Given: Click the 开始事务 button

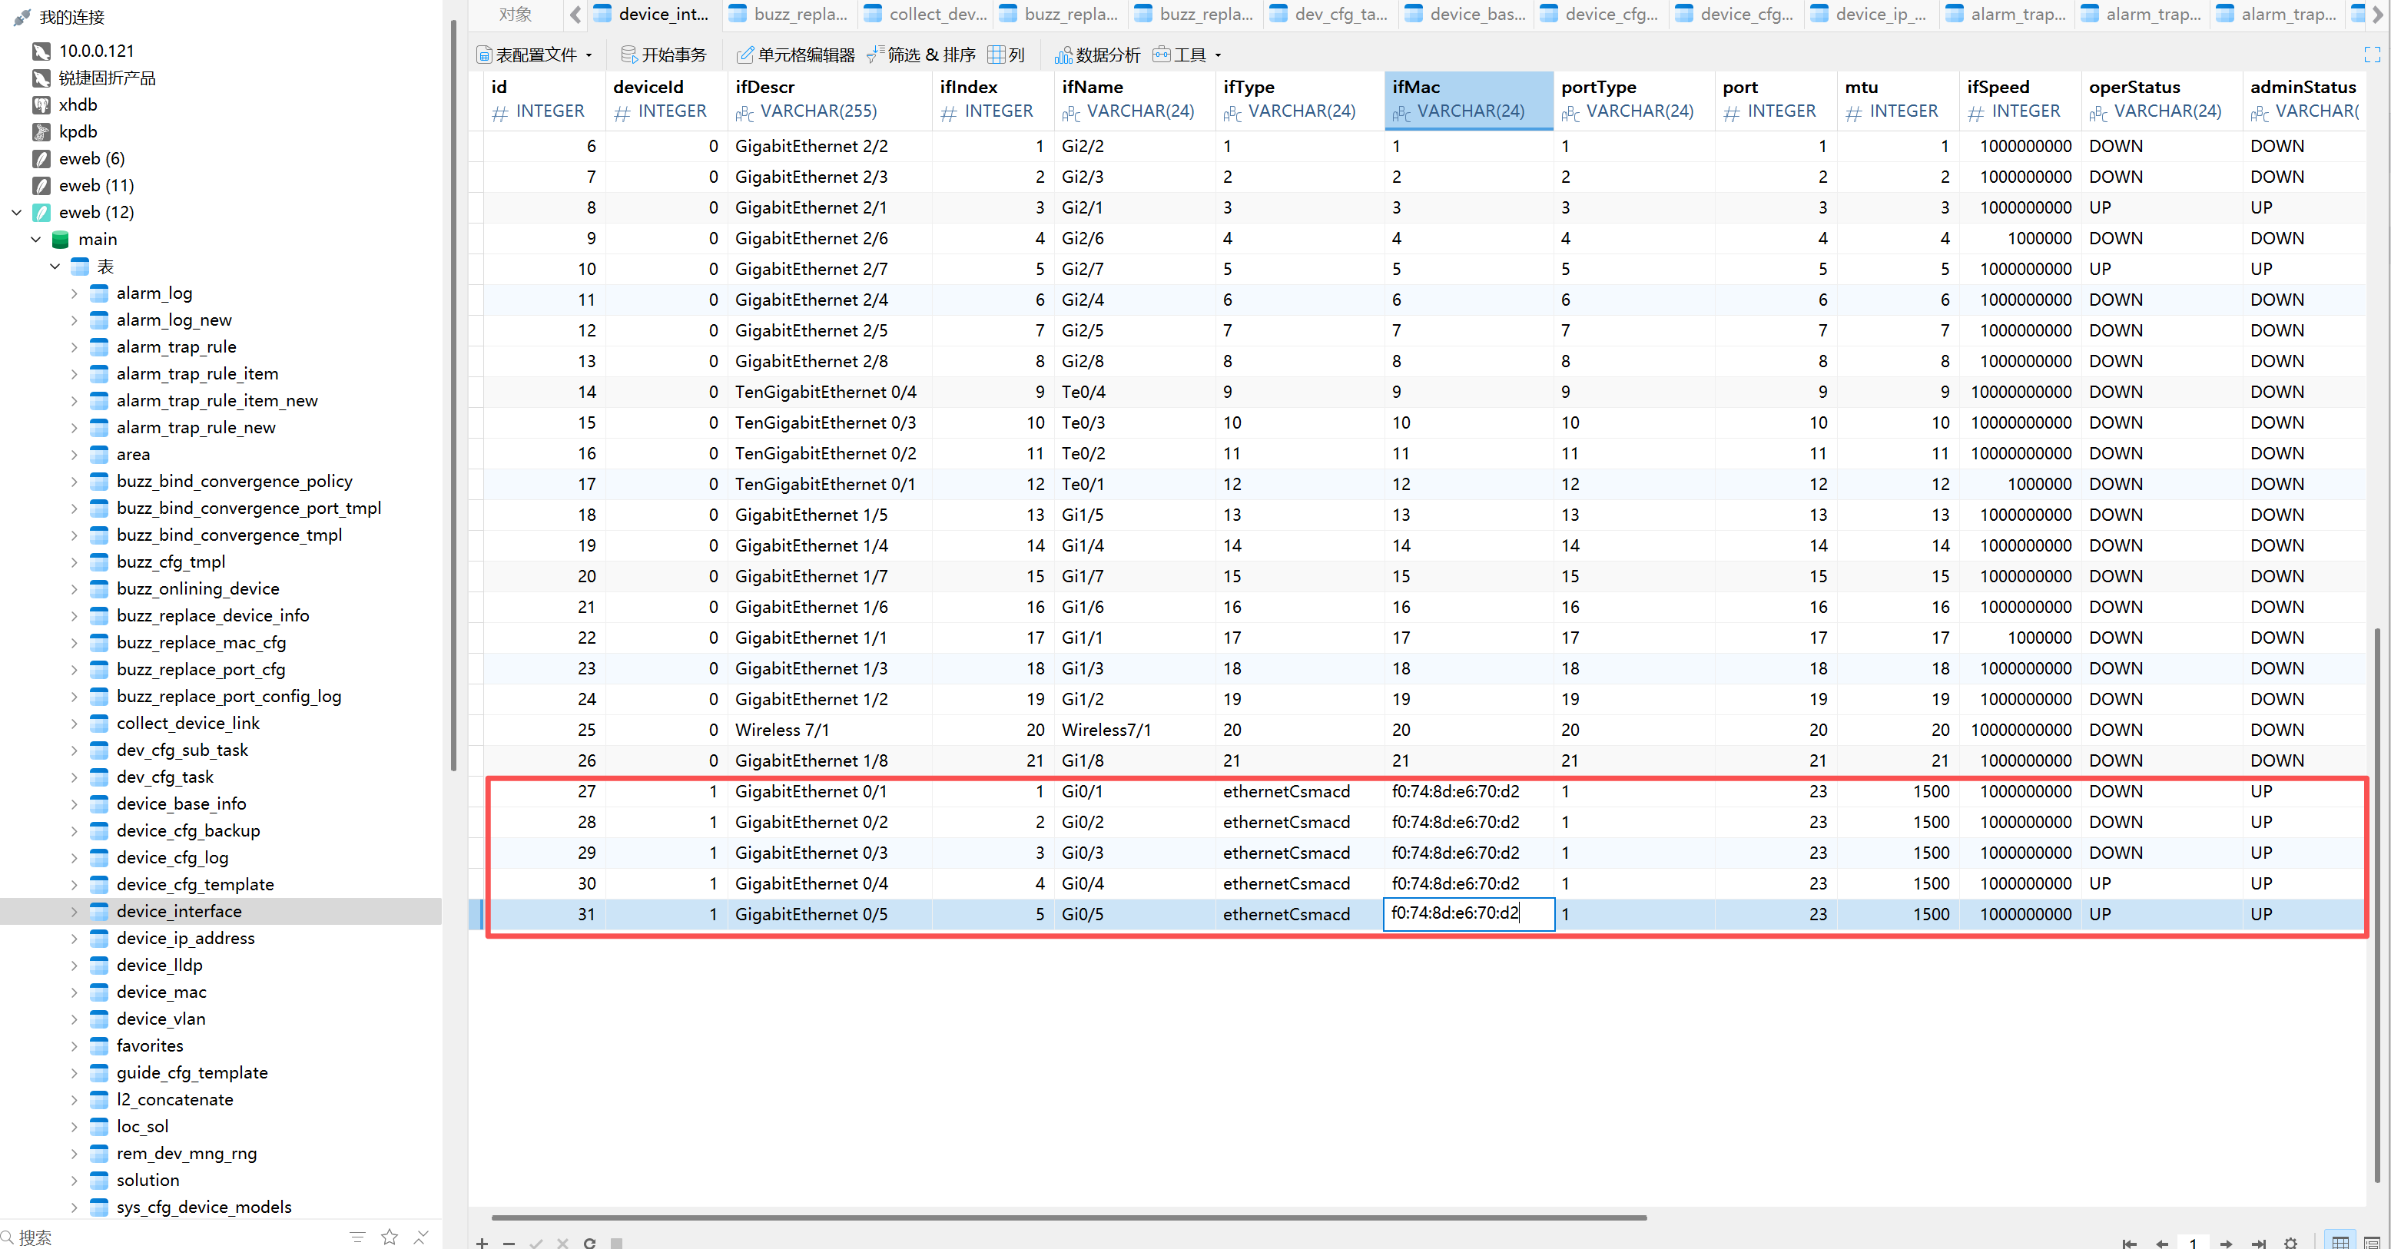Looking at the screenshot, I should [x=663, y=55].
